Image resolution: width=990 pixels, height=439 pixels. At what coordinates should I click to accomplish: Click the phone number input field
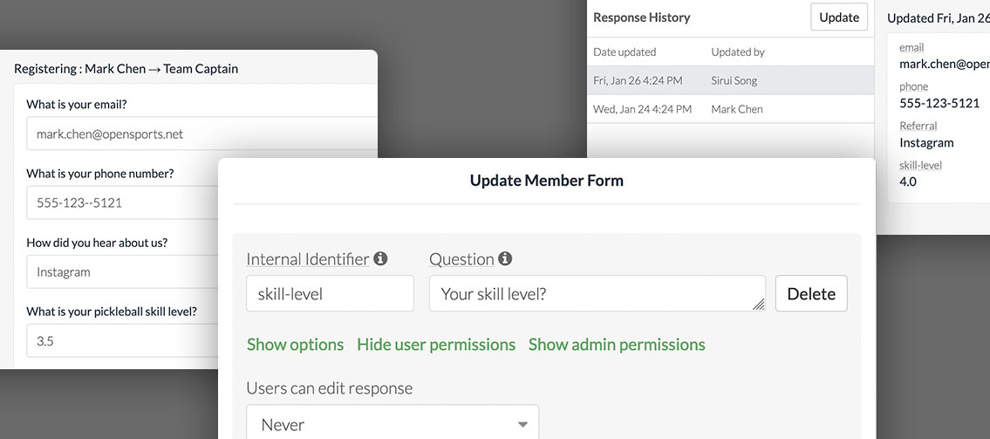122,202
